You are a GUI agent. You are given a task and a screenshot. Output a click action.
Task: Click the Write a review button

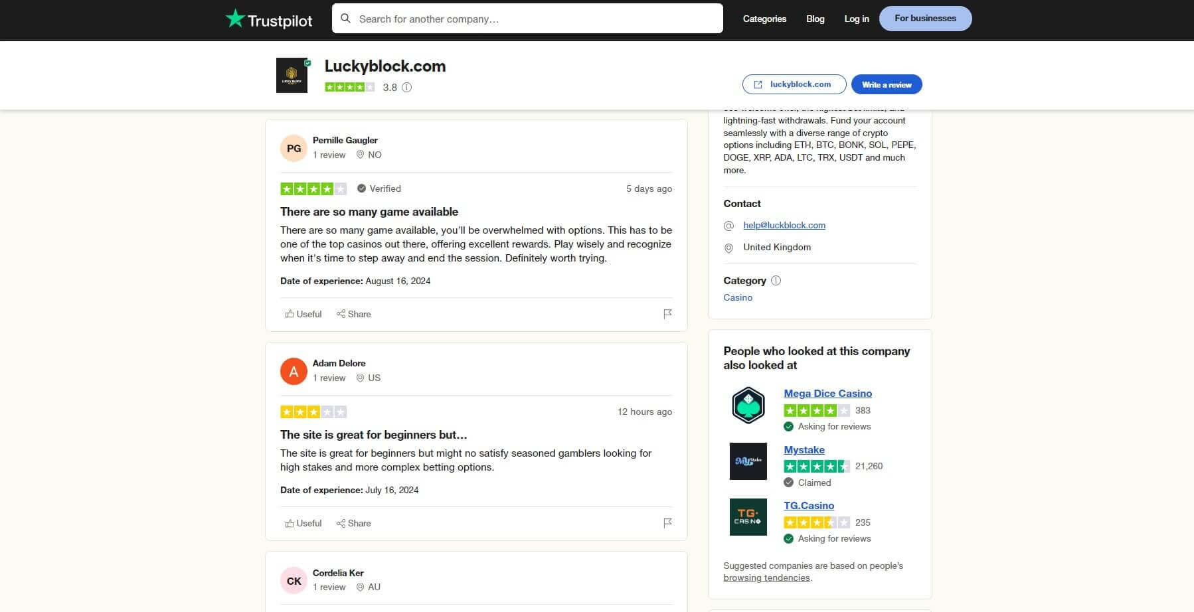886,84
